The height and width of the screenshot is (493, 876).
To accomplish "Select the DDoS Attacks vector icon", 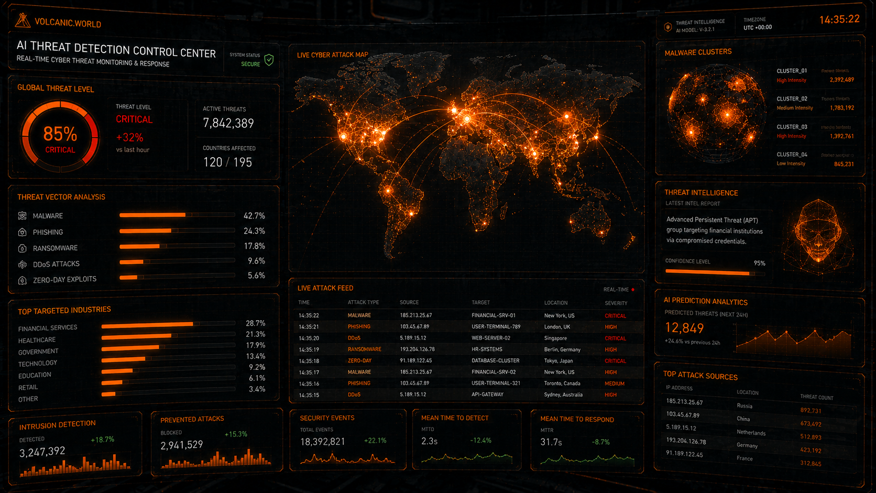I will 22,264.
